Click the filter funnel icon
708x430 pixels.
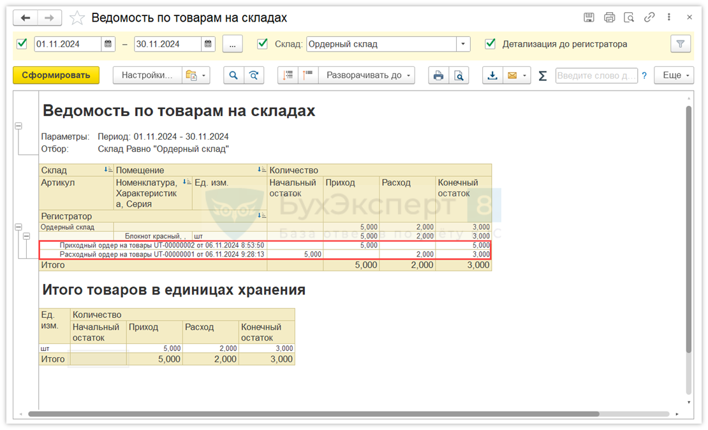point(681,44)
